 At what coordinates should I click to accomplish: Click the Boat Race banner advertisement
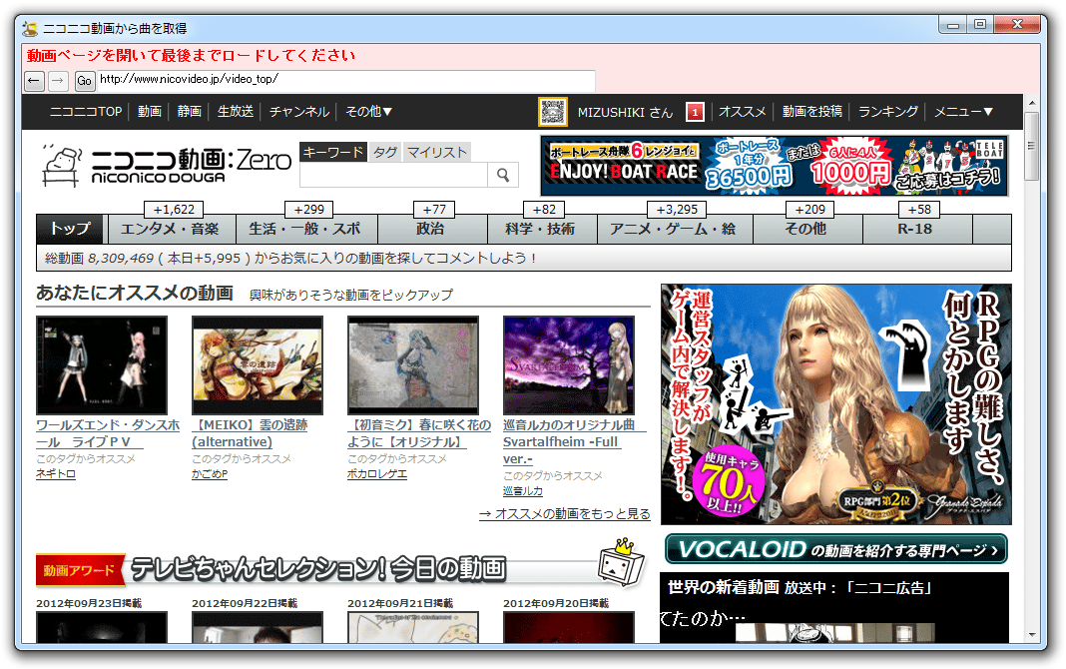tap(775, 166)
